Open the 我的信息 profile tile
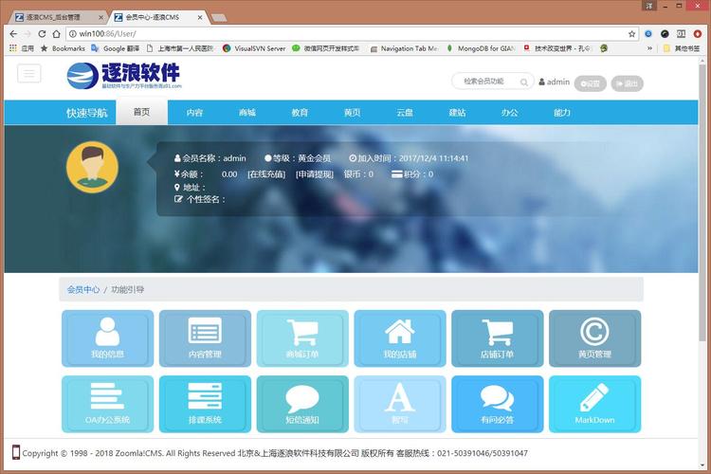This screenshot has height=474, width=711. point(107,338)
